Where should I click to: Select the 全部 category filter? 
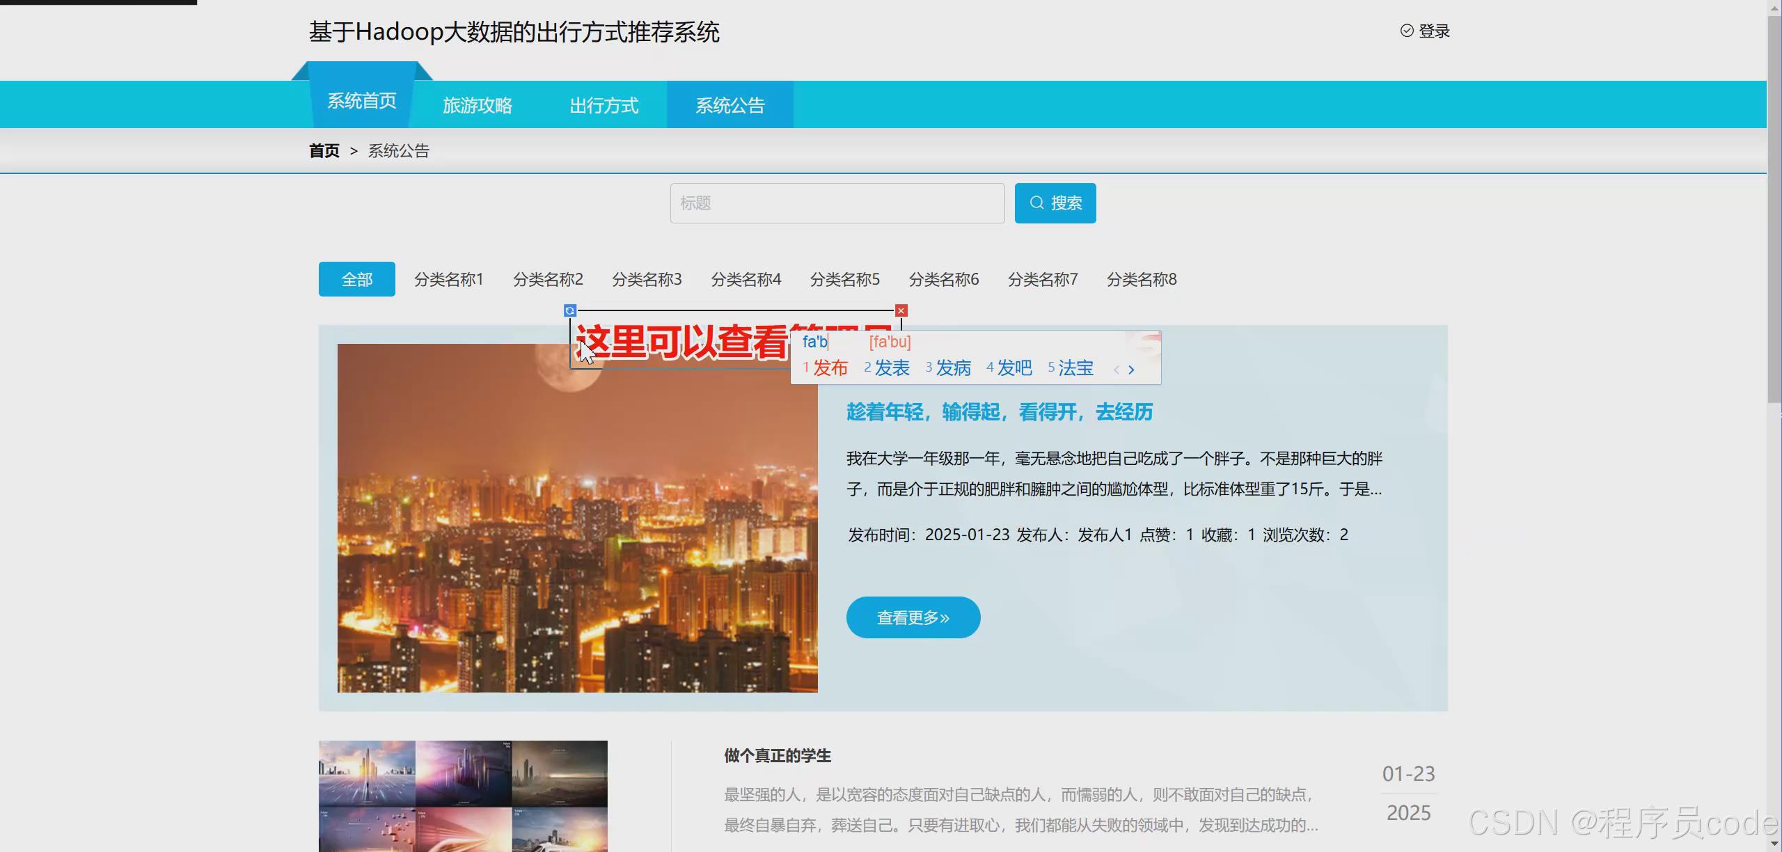(x=356, y=278)
